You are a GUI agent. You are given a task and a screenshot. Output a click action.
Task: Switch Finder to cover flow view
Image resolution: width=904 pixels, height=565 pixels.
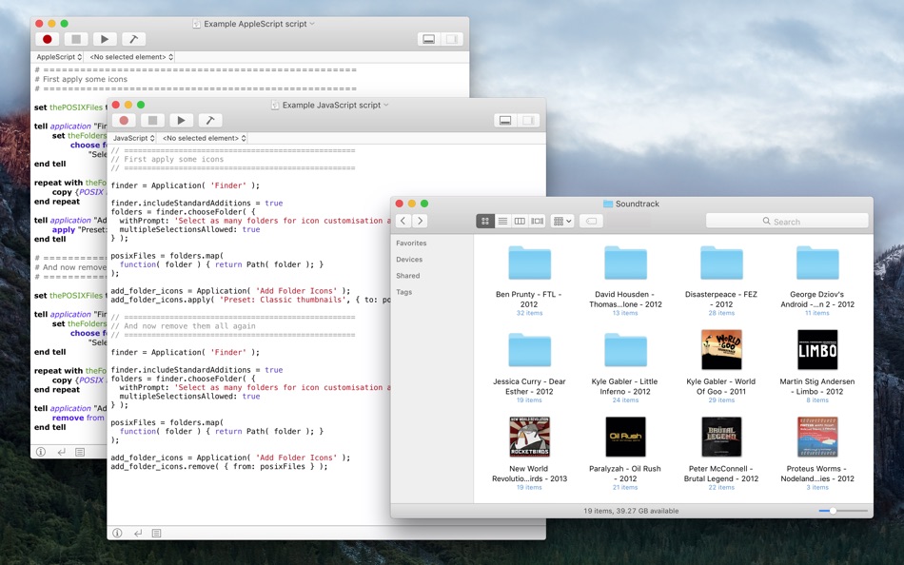[x=538, y=221]
